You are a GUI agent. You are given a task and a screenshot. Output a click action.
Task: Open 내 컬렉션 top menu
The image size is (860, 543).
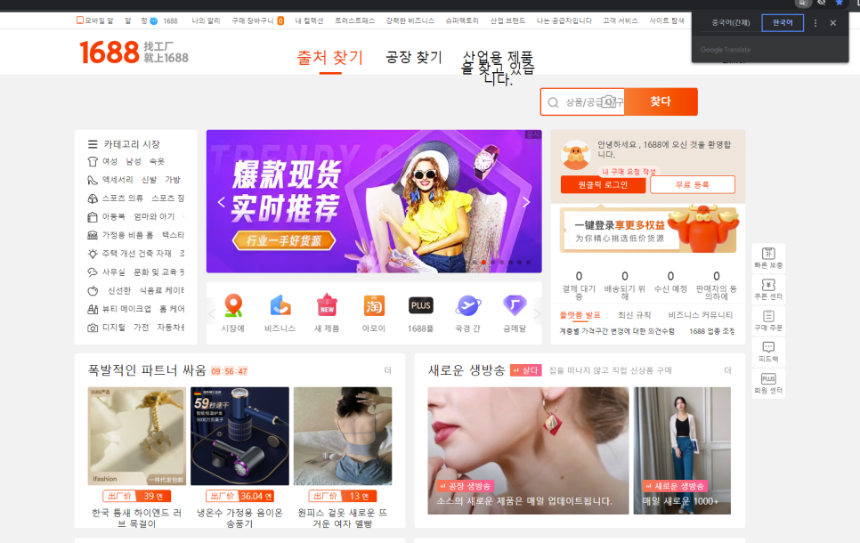(309, 20)
